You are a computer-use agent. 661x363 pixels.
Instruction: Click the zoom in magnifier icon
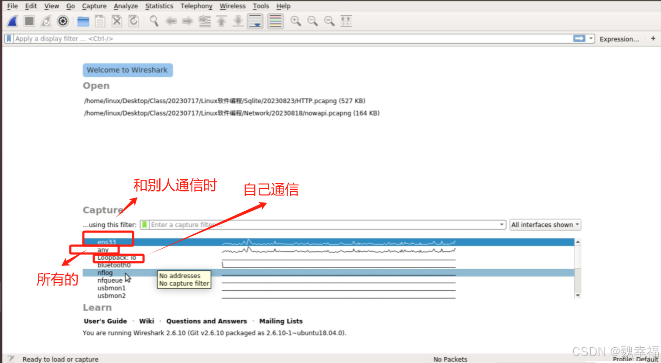[x=296, y=21]
